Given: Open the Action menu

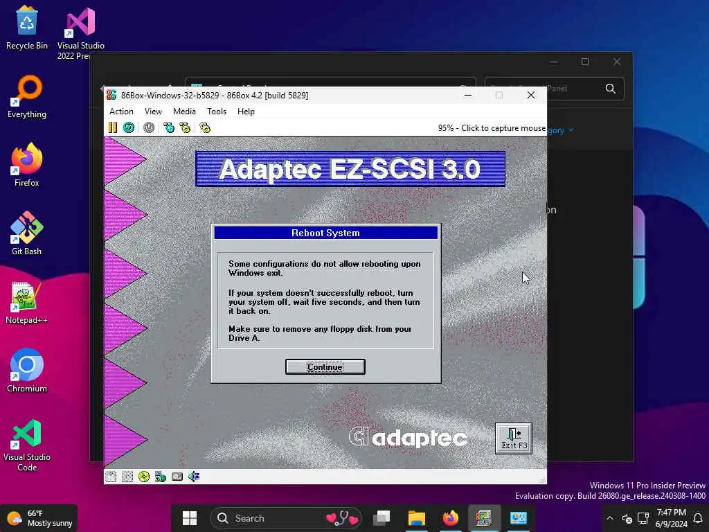Looking at the screenshot, I should [x=121, y=112].
